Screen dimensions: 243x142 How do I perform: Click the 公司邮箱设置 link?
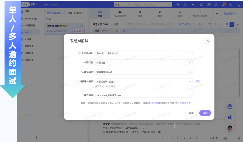(x=184, y=103)
